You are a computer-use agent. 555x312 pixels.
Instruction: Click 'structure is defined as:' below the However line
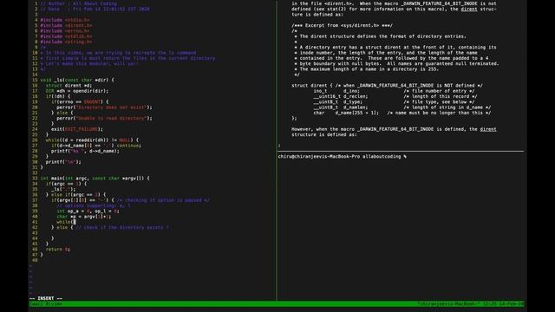324,135
